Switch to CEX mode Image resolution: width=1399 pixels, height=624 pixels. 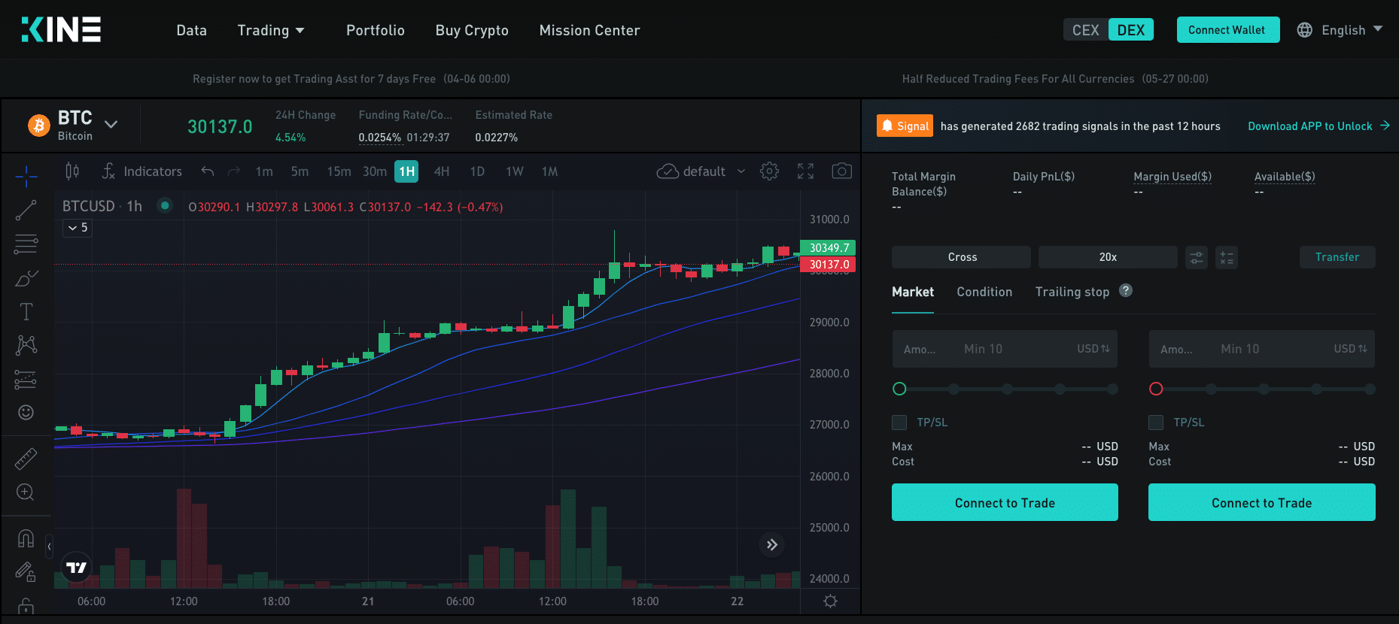[x=1086, y=30]
